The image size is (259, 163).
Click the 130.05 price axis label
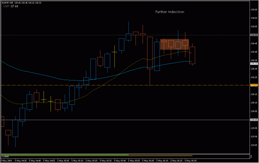click(x=254, y=111)
